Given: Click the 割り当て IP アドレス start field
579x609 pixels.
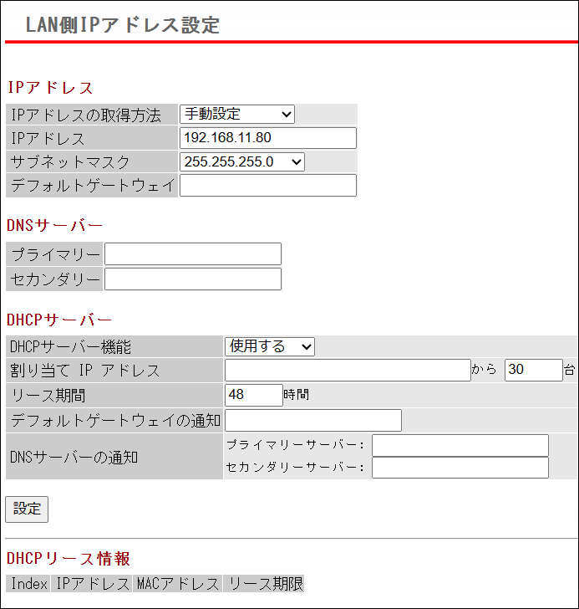Looking at the screenshot, I should (348, 370).
